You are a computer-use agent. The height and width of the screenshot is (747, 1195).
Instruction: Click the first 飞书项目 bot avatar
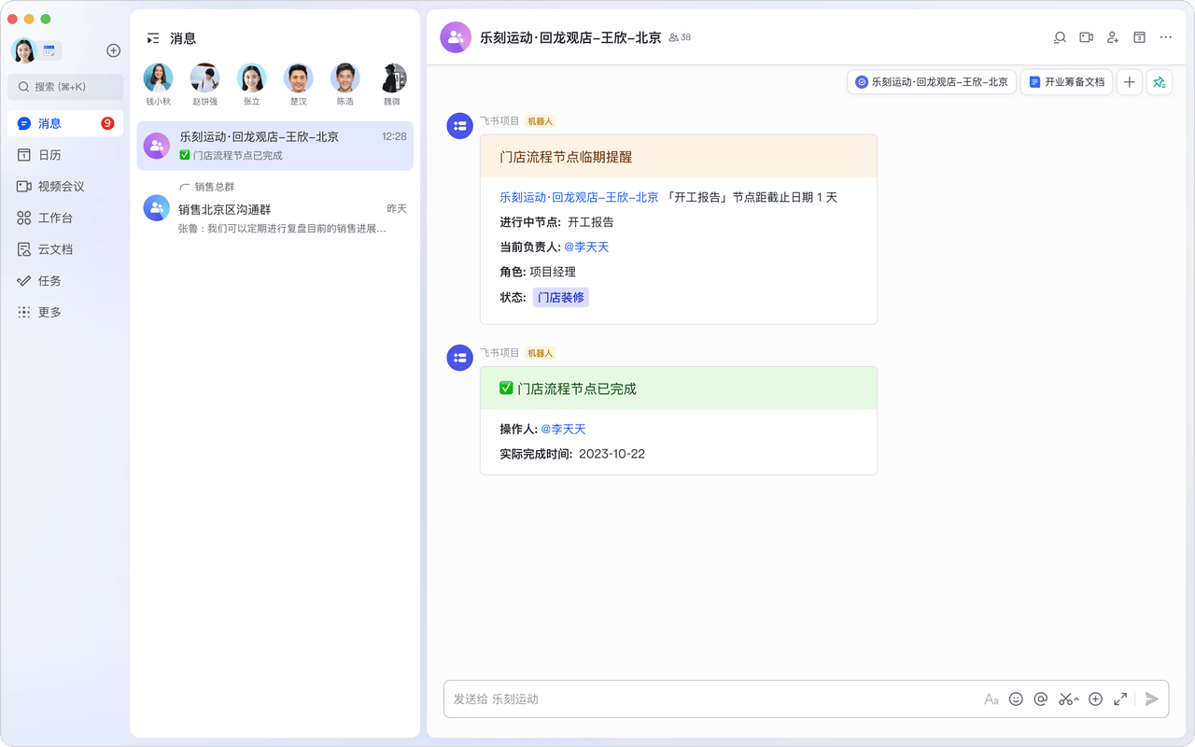[x=459, y=126]
